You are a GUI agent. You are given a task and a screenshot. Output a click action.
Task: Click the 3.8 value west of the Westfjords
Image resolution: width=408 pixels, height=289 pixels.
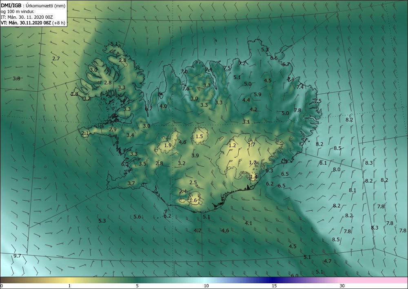pos(16,78)
